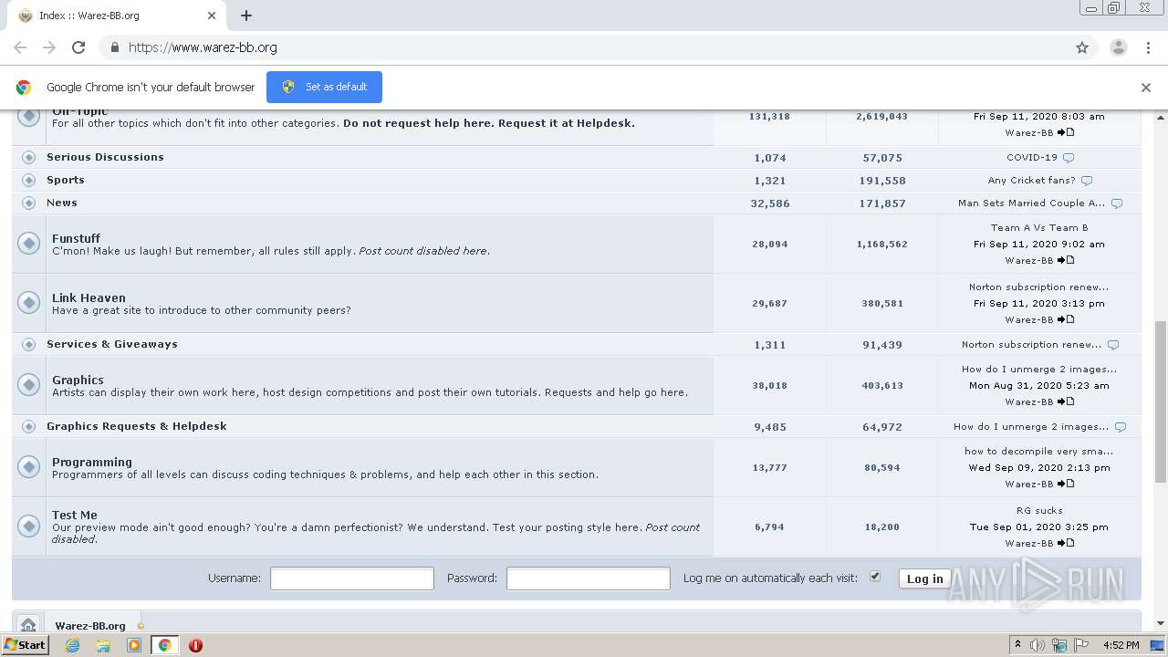1168x657 pixels.
Task: Toggle Log me on automatically checkbox
Action: click(x=875, y=577)
